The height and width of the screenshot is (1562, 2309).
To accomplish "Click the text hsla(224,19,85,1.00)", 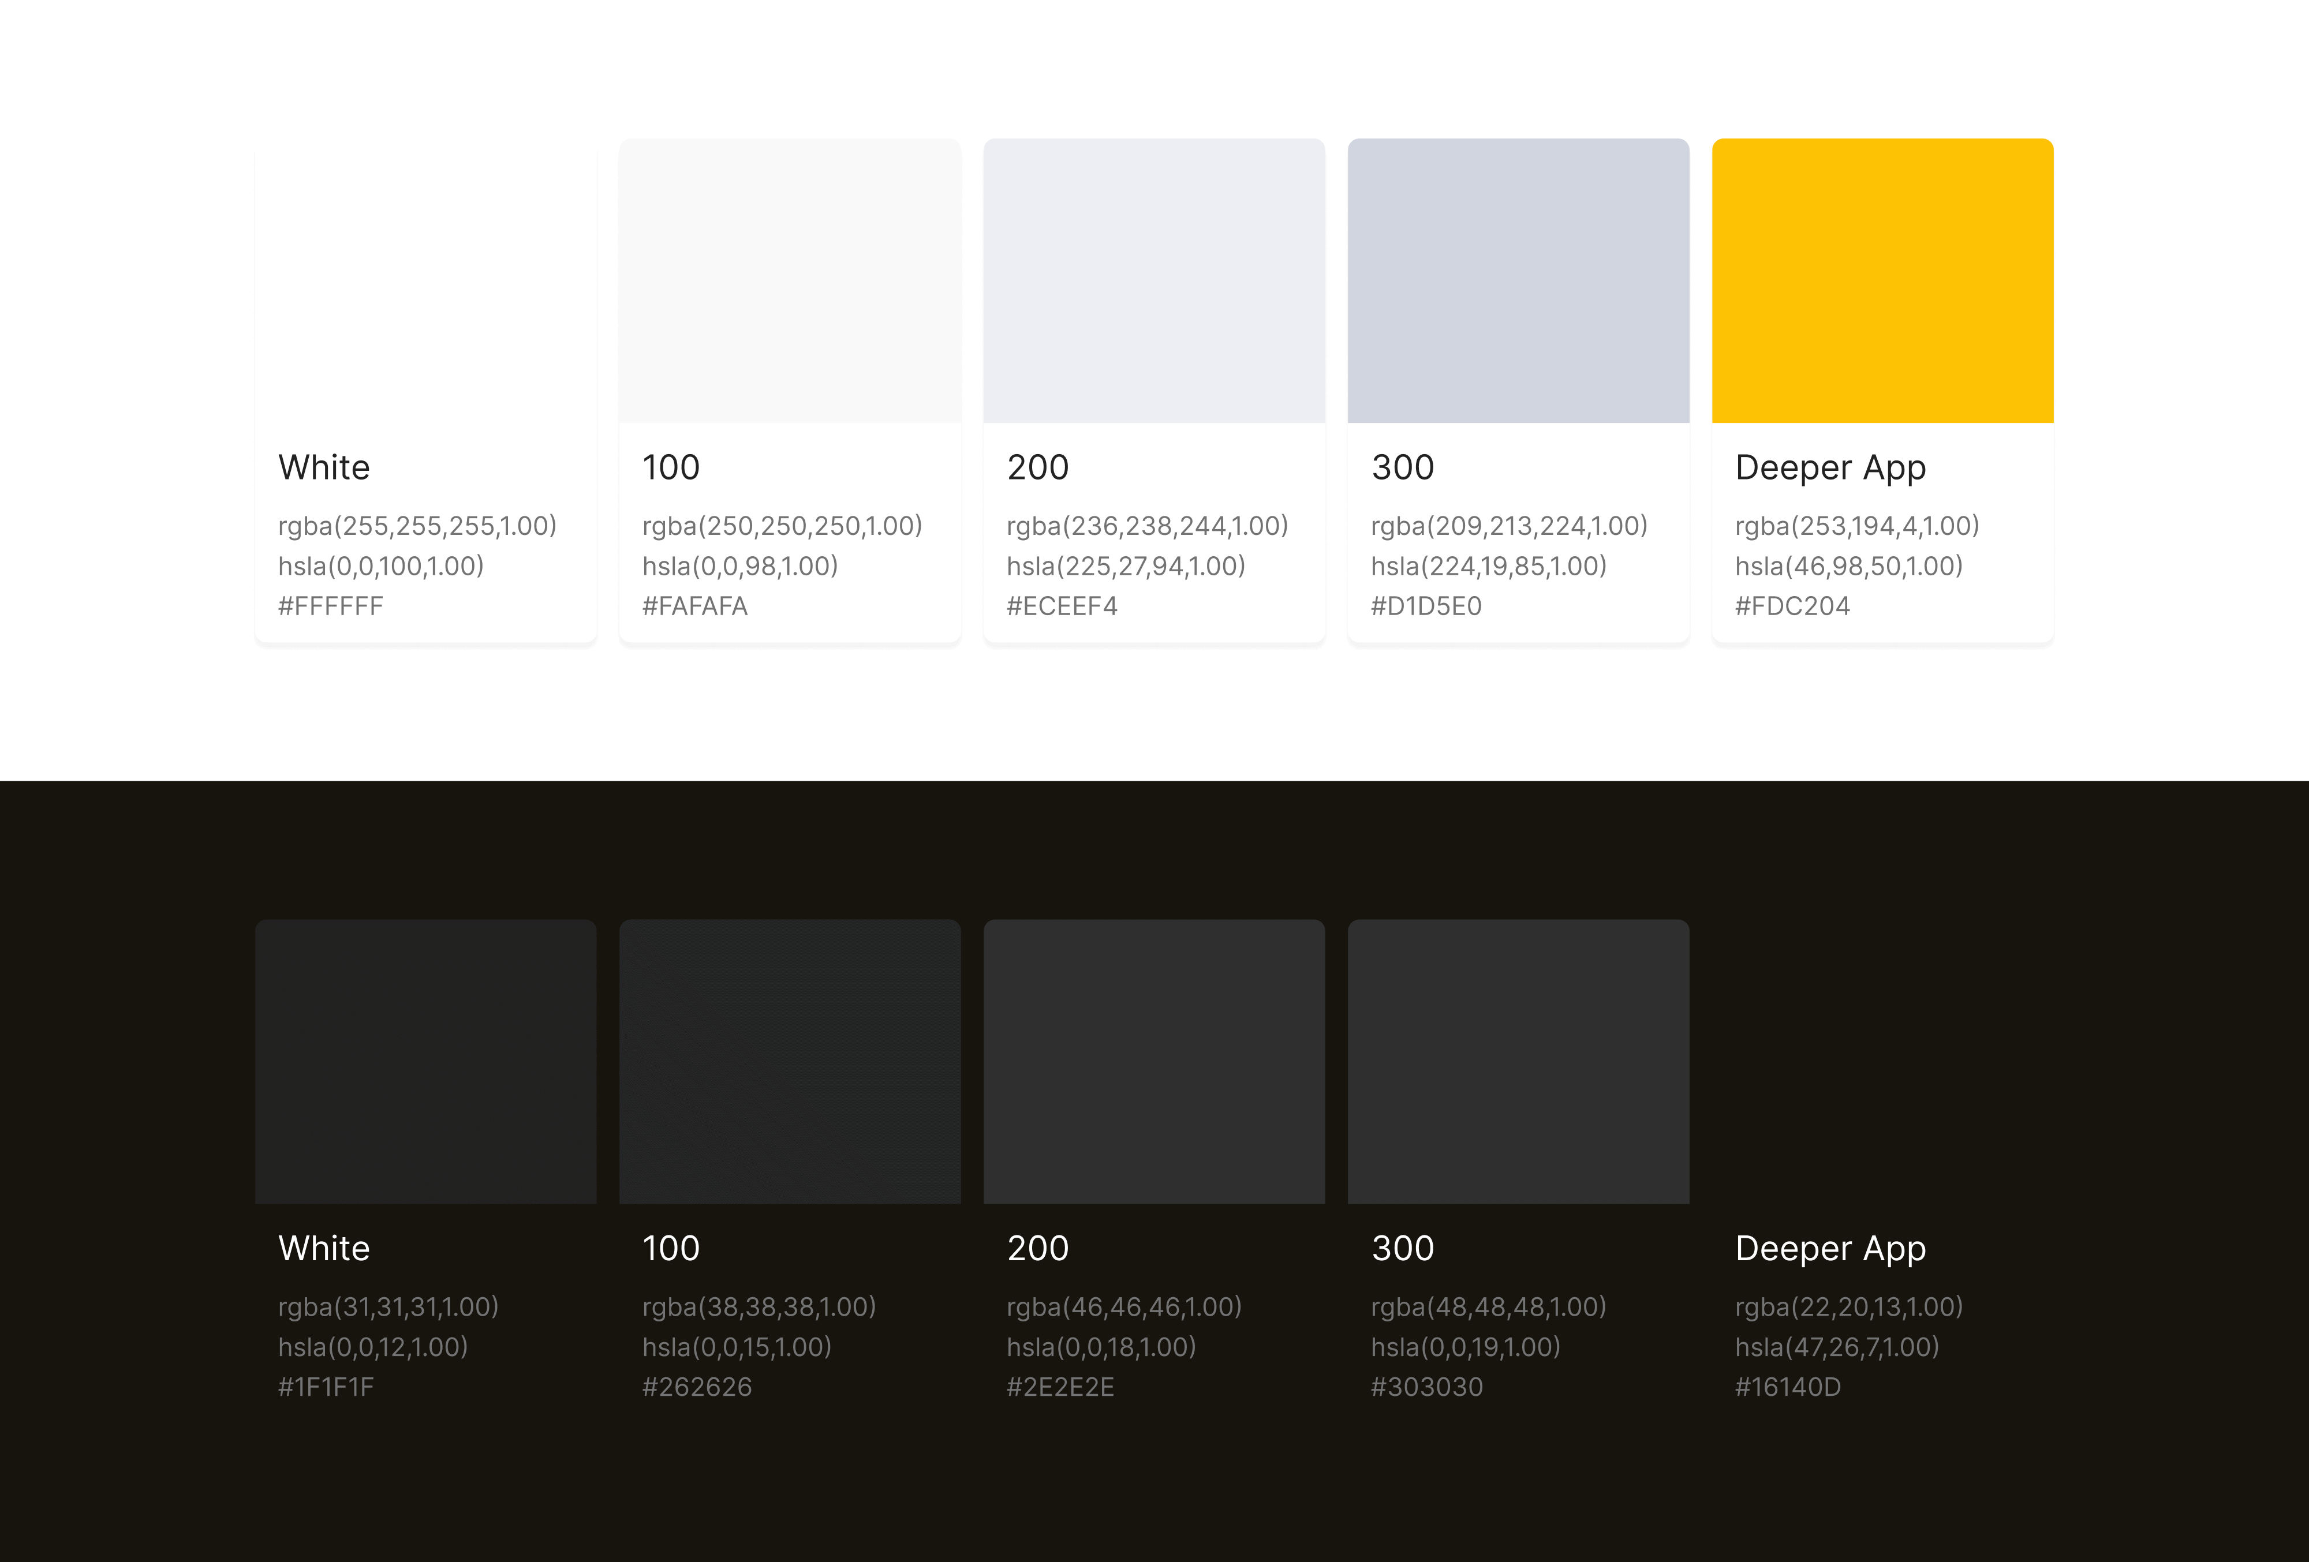I will [1488, 566].
